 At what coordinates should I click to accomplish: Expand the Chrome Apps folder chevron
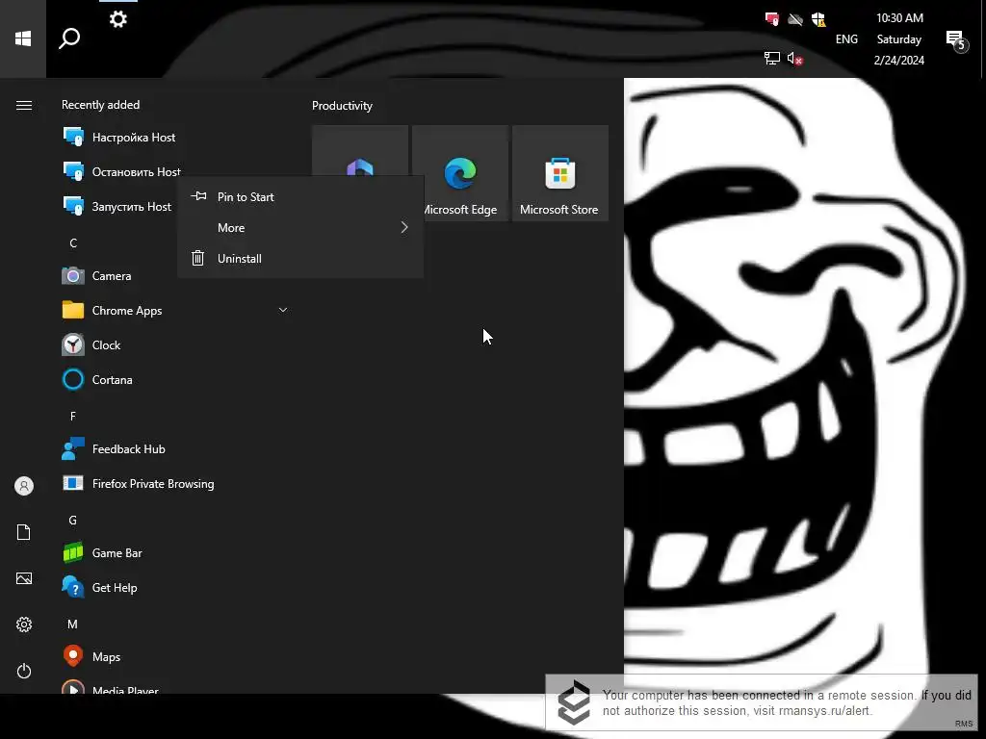283,310
